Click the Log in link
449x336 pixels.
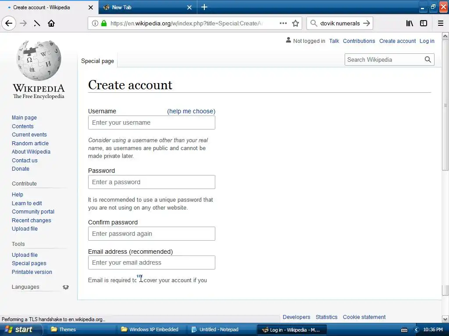pos(427,41)
